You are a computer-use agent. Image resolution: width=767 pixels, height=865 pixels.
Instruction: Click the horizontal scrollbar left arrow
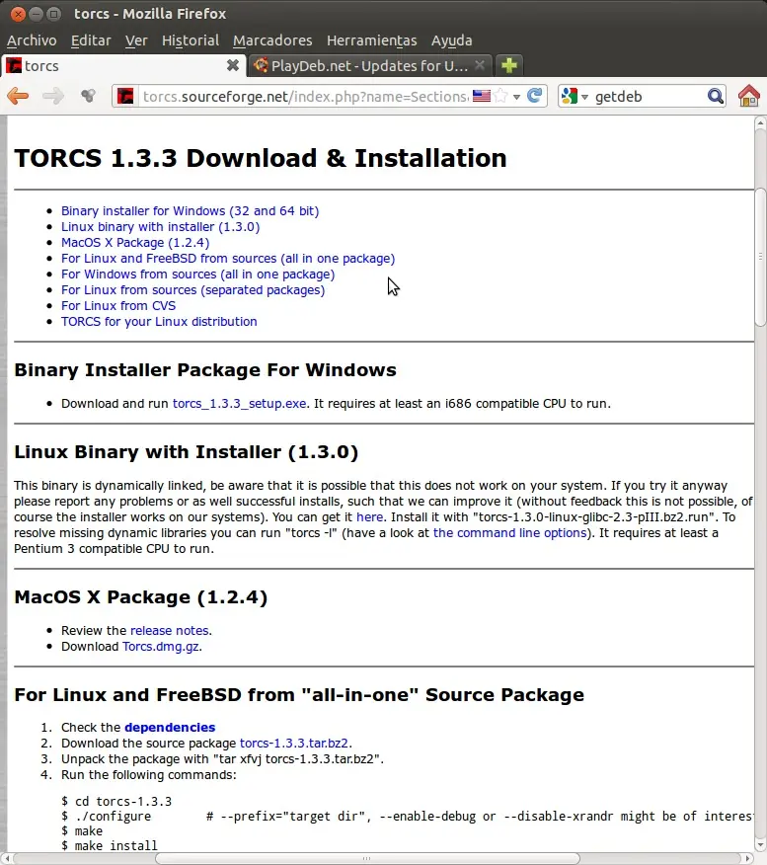(7, 858)
